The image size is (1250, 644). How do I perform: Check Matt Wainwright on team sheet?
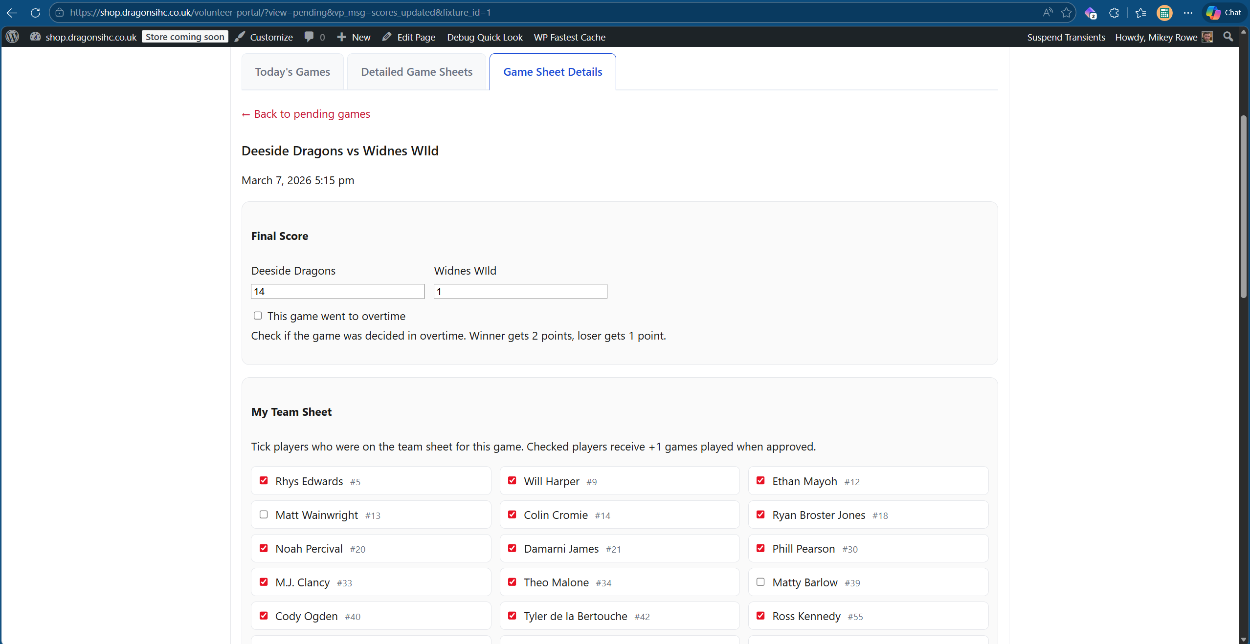pos(264,515)
